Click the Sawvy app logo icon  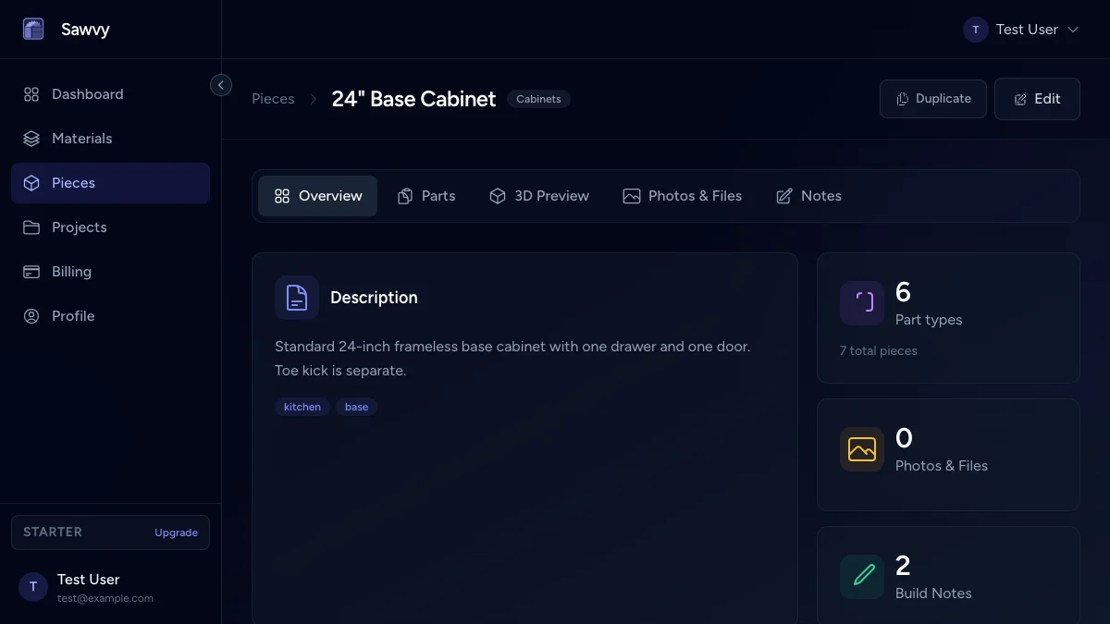tap(33, 29)
